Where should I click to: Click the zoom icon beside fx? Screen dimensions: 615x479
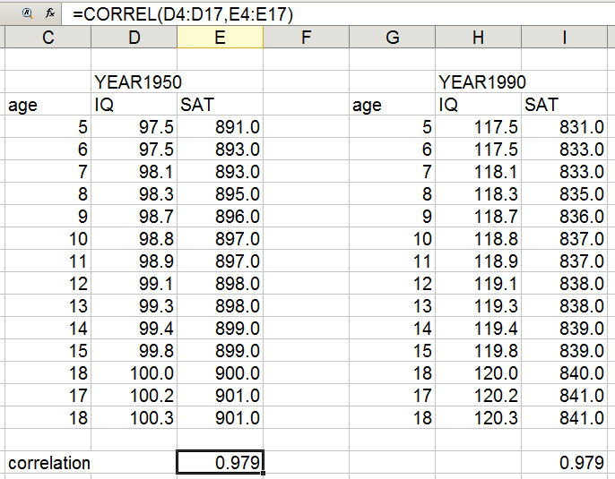coord(27,13)
